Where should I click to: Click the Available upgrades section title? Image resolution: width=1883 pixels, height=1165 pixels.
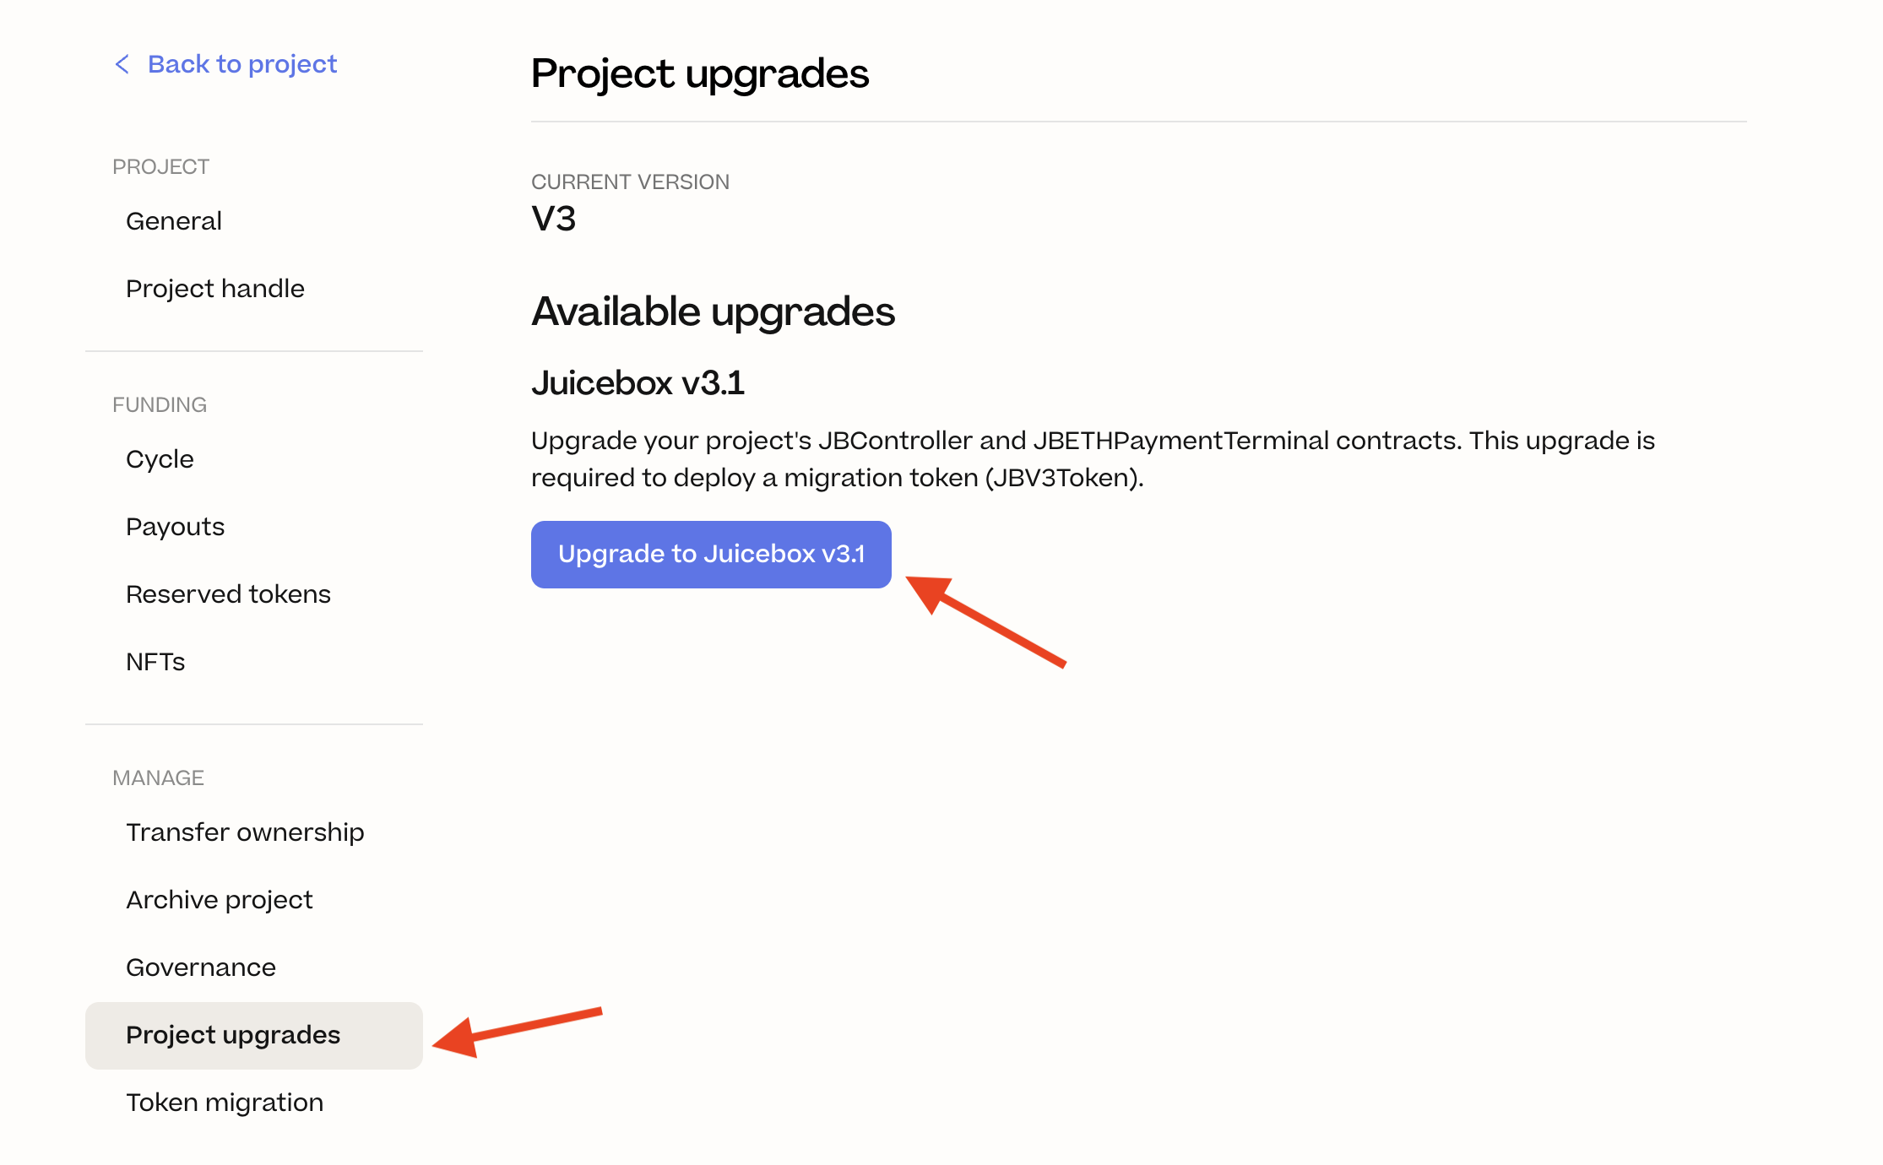coord(714,311)
